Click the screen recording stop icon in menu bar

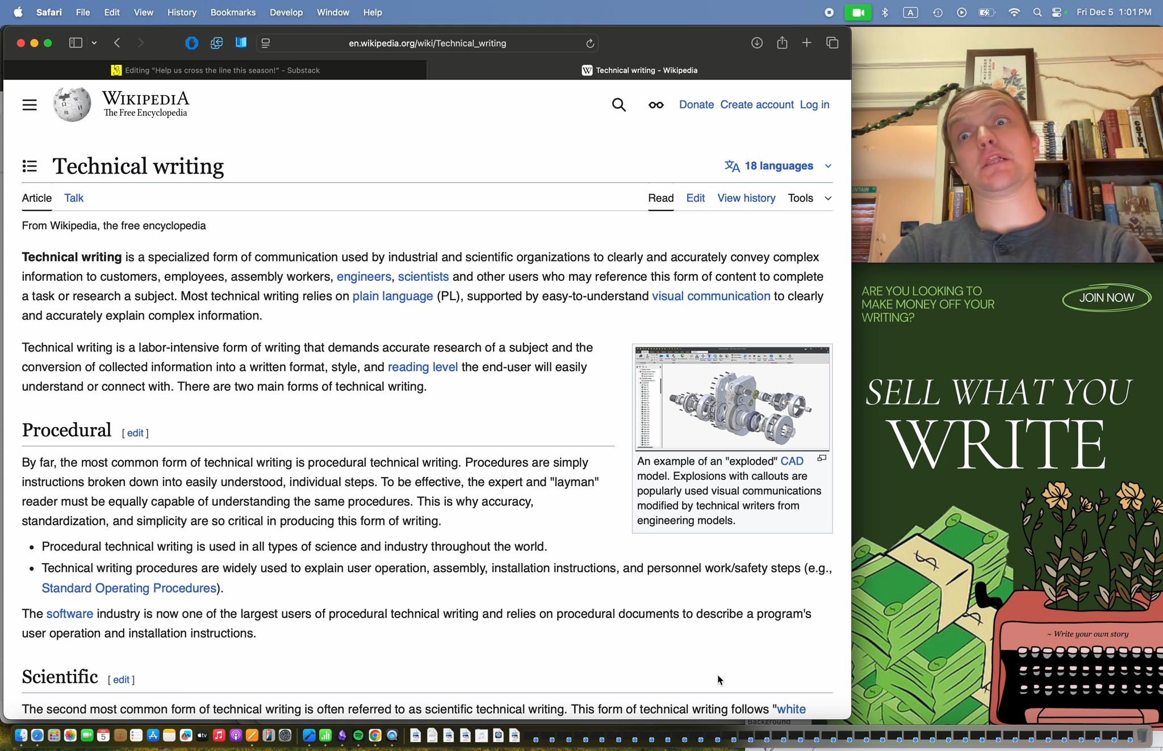pos(829,12)
